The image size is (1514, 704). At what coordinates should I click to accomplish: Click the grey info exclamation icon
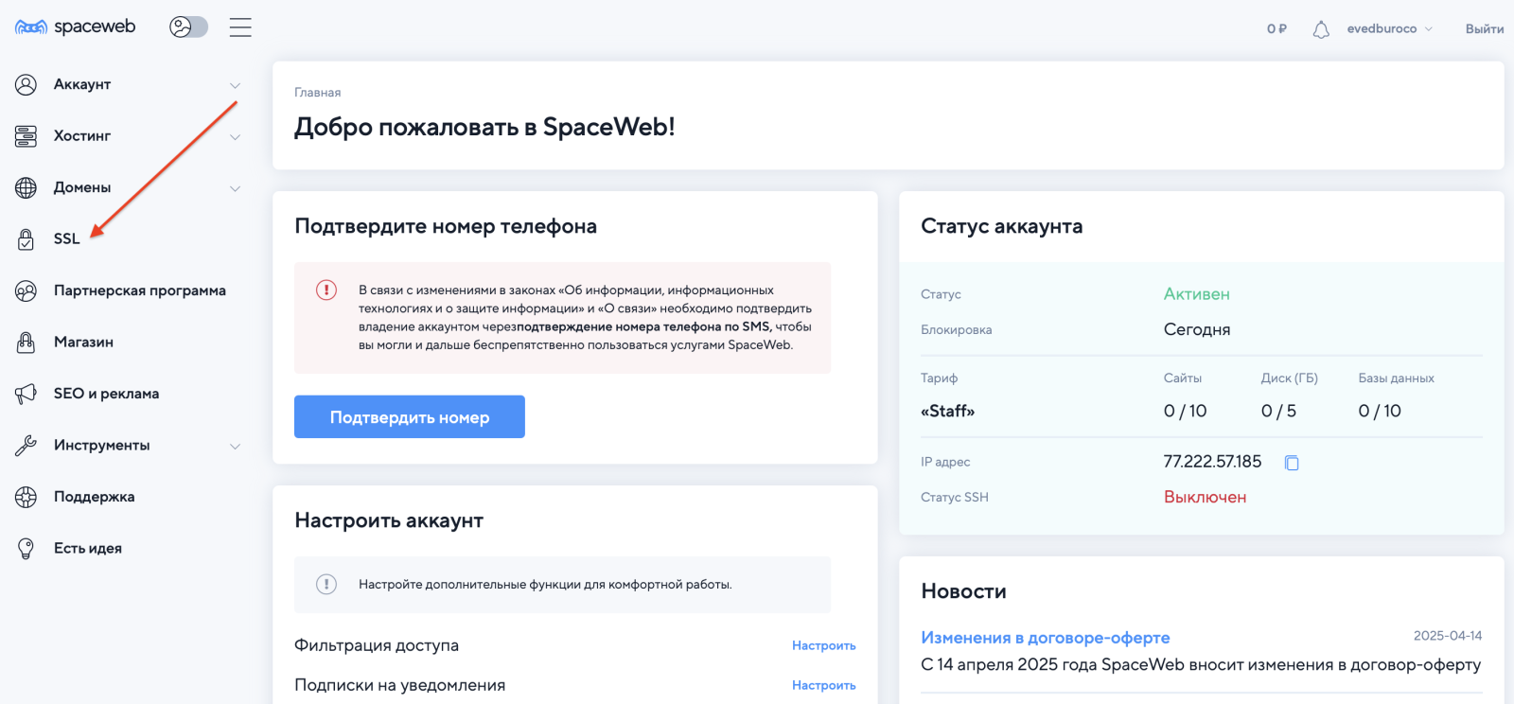click(x=326, y=584)
